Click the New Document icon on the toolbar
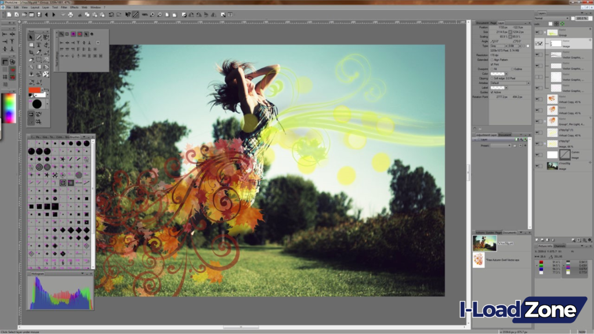594x334 pixels. (9, 13)
